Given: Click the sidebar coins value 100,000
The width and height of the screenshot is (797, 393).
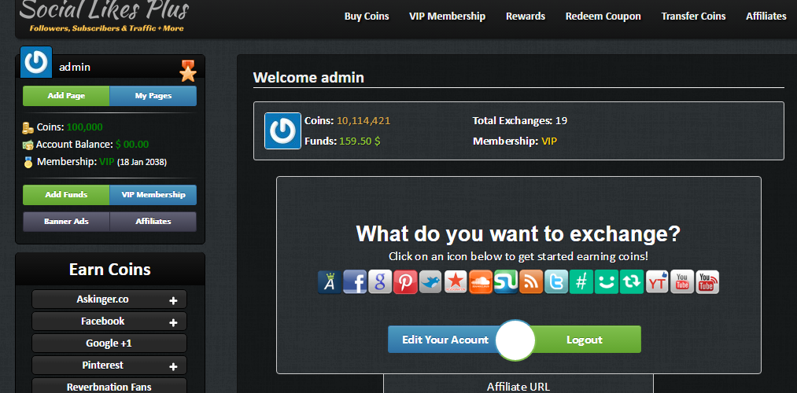Looking at the screenshot, I should [x=84, y=127].
